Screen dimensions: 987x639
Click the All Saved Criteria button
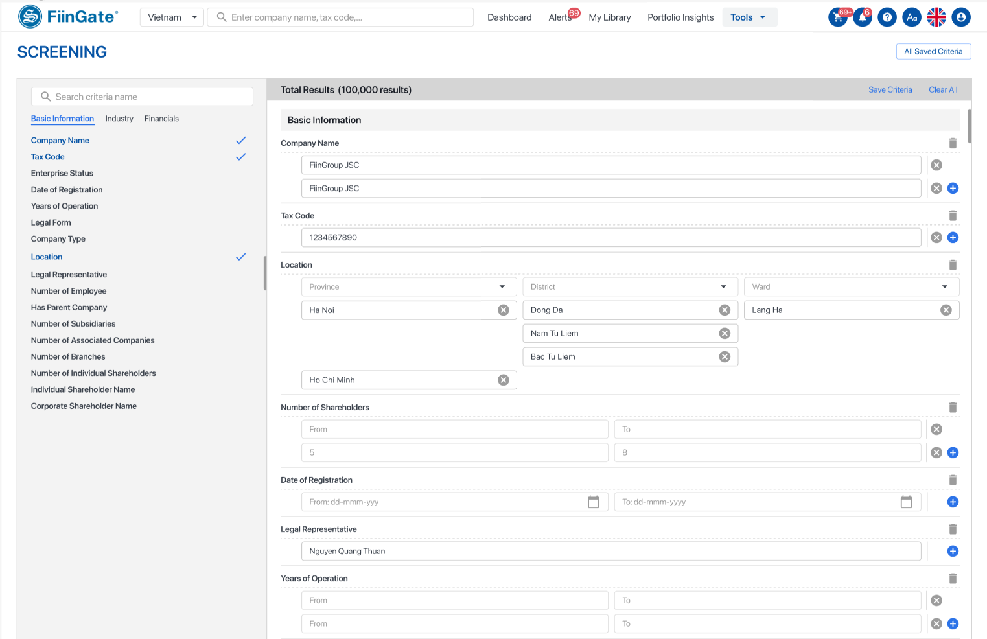click(x=933, y=52)
